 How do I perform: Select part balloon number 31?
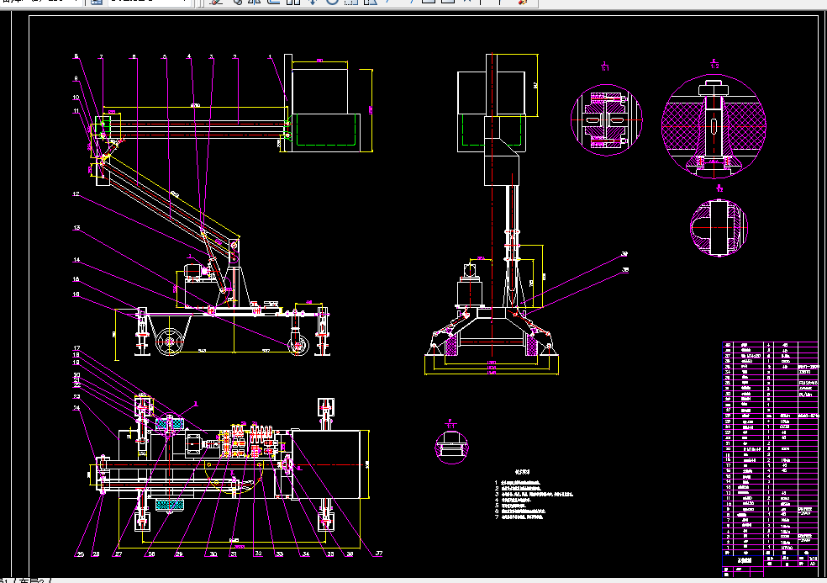point(233,554)
